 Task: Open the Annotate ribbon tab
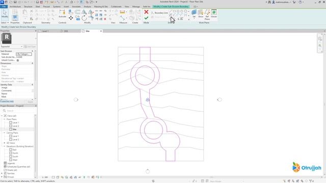76,7
